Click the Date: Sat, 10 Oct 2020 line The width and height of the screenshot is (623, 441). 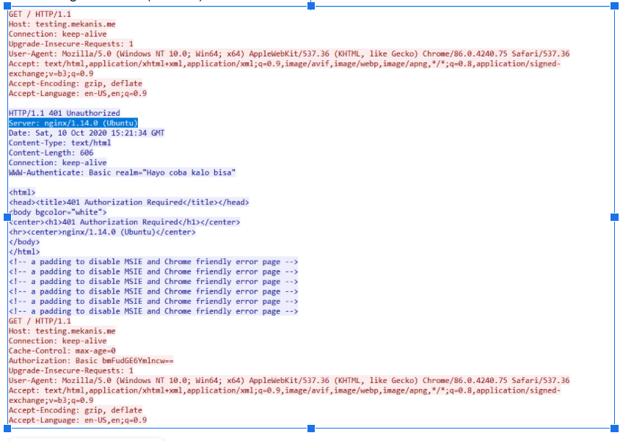pos(87,133)
